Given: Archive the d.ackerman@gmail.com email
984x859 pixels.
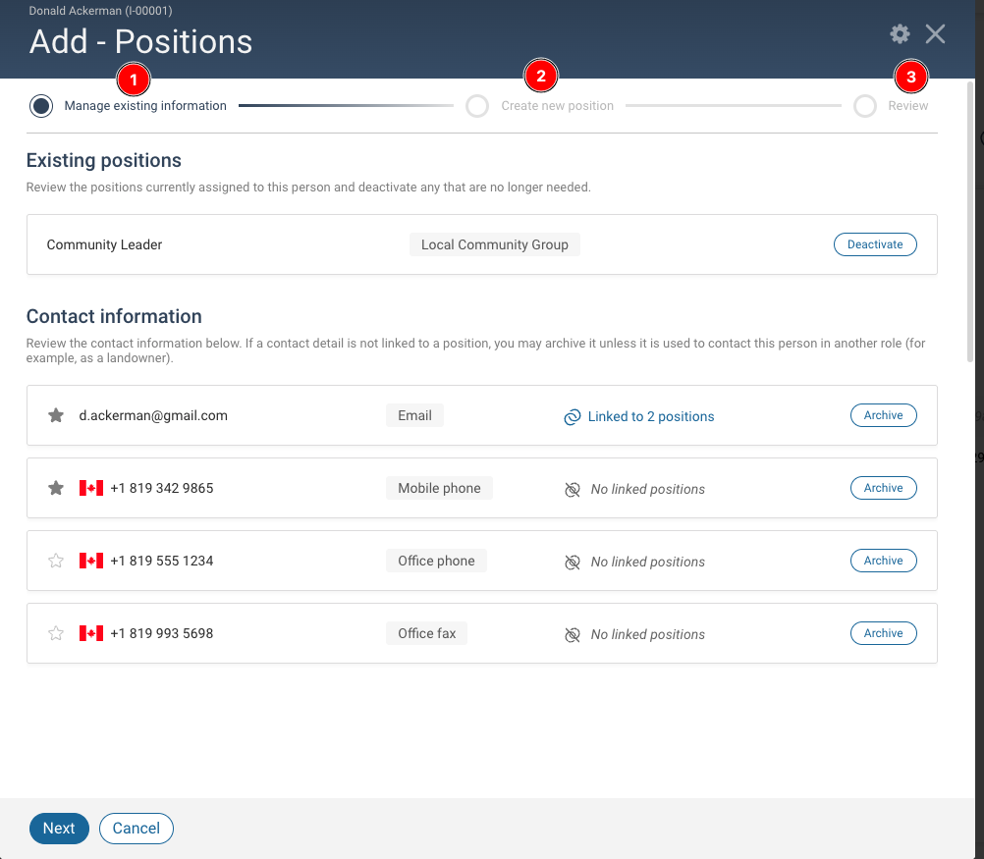Looking at the screenshot, I should [883, 415].
